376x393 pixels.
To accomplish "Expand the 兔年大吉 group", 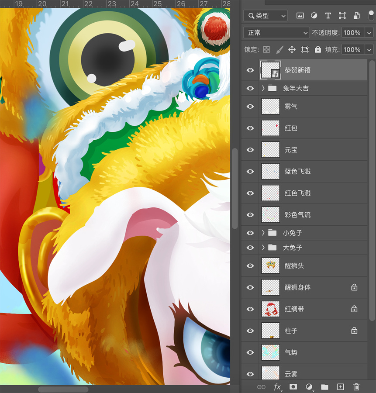I will pos(263,88).
